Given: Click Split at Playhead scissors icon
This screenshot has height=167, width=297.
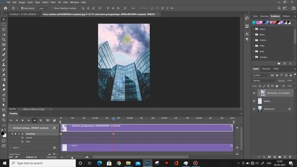Looking at the screenshot, I should (48, 120).
